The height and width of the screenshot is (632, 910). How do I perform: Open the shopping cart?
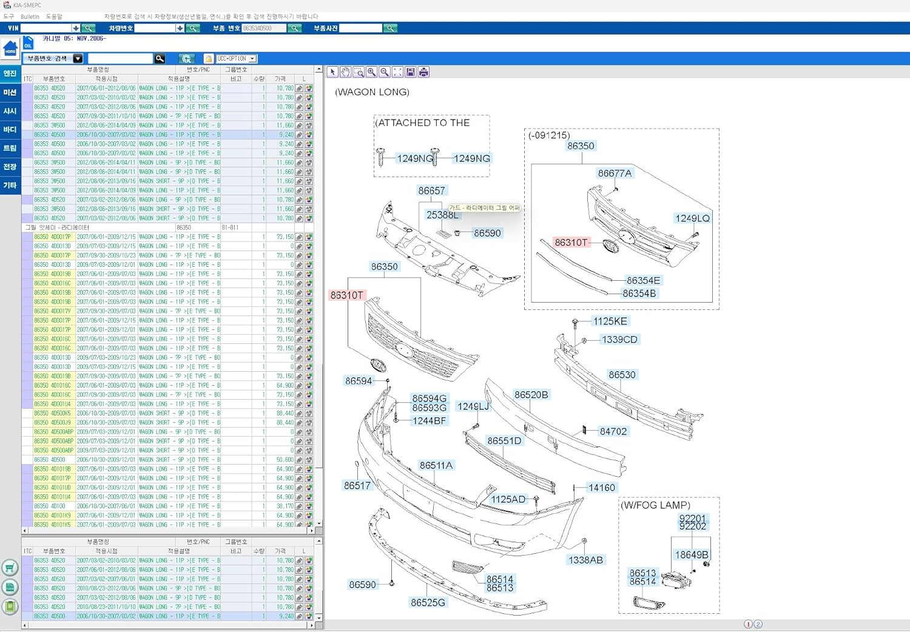coord(10,568)
